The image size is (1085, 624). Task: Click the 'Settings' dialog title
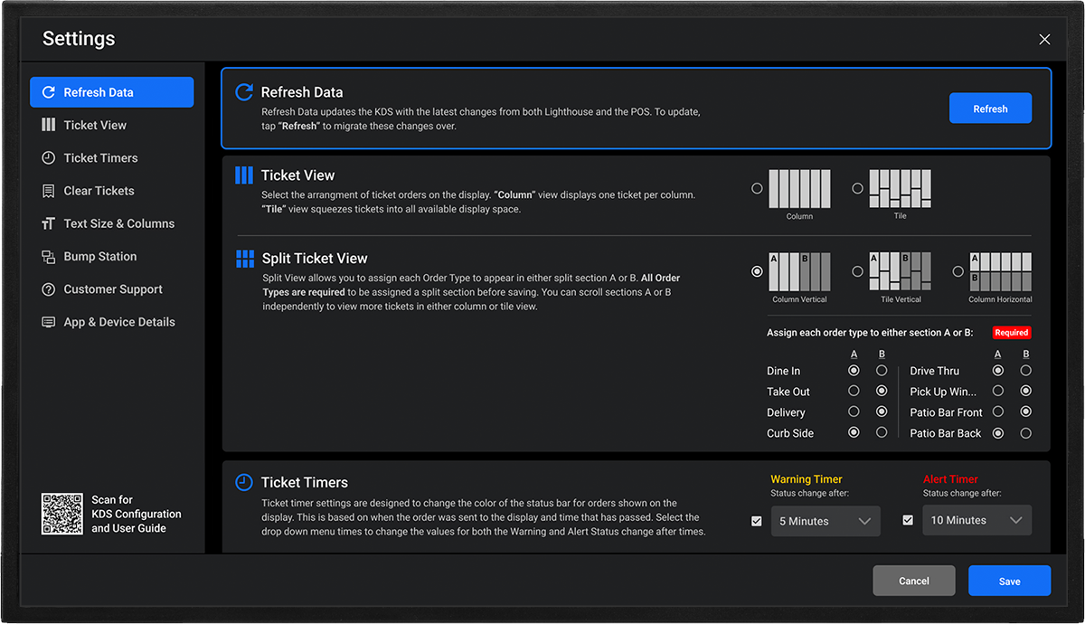(x=79, y=39)
